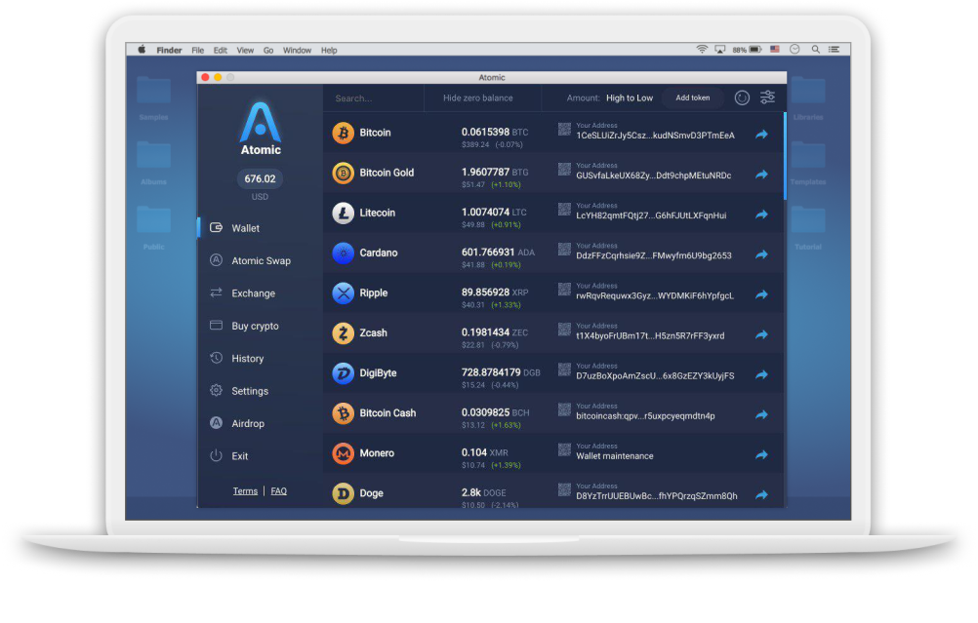Click the Add token button
Image resolution: width=978 pixels, height=623 pixels.
coord(692,97)
